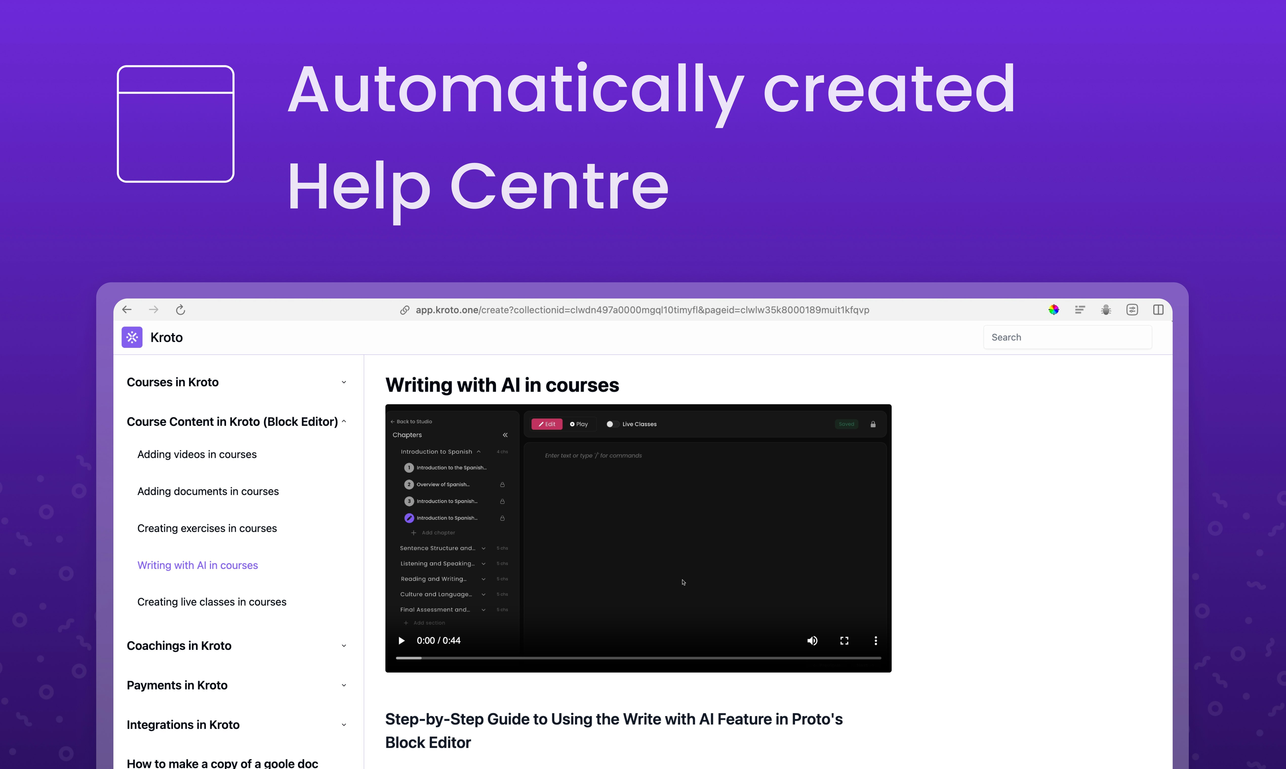Image resolution: width=1286 pixels, height=769 pixels.
Task: Select Creating live classes in courses
Action: (x=212, y=602)
